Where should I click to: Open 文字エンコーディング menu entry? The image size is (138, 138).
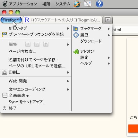pos(36,89)
